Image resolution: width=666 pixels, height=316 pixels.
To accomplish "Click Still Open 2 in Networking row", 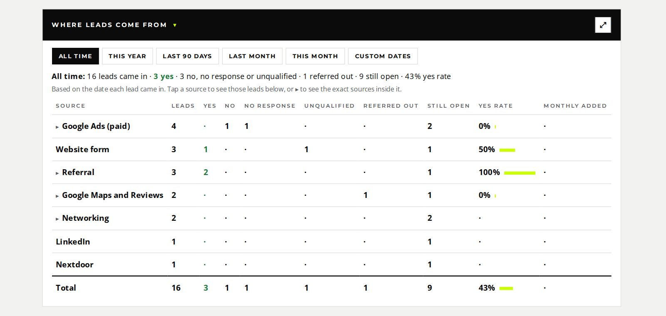I will click(430, 218).
